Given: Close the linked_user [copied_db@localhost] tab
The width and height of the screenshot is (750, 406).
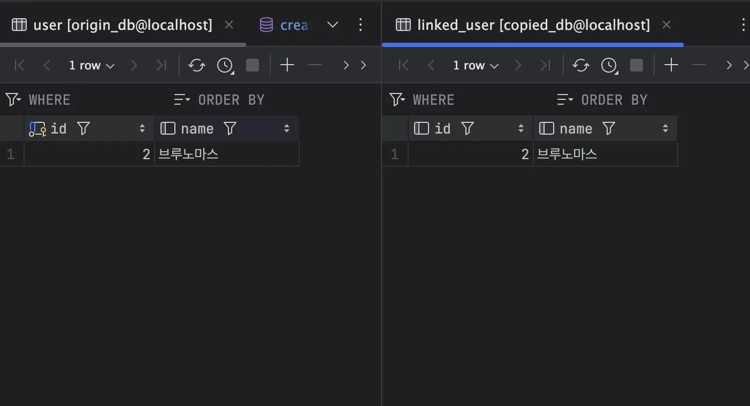Looking at the screenshot, I should click(x=667, y=25).
